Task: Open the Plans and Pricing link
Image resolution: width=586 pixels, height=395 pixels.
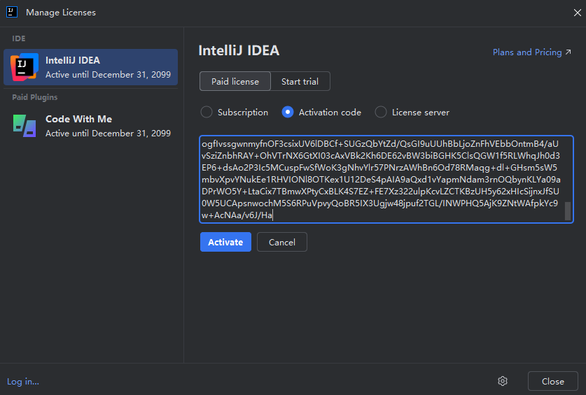Action: click(526, 52)
